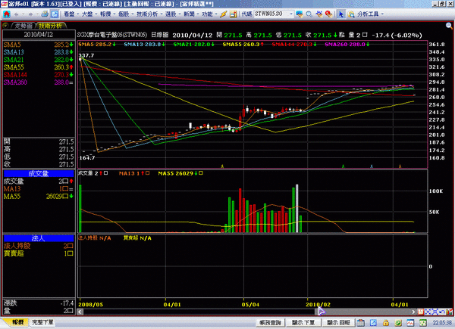
Task: Click the 顯示回報 button
Action: (338, 323)
